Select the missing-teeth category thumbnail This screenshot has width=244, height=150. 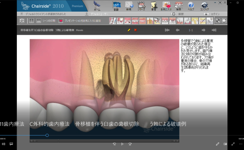pos(128,21)
